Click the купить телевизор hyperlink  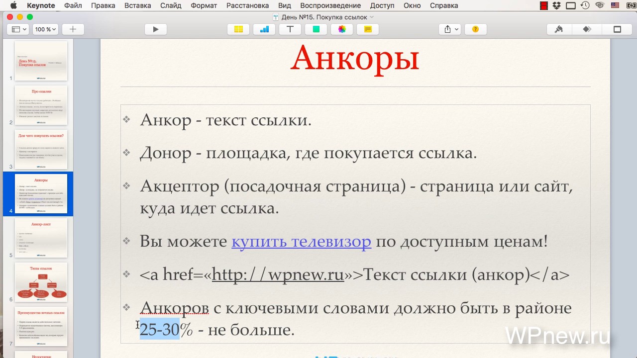tap(301, 241)
